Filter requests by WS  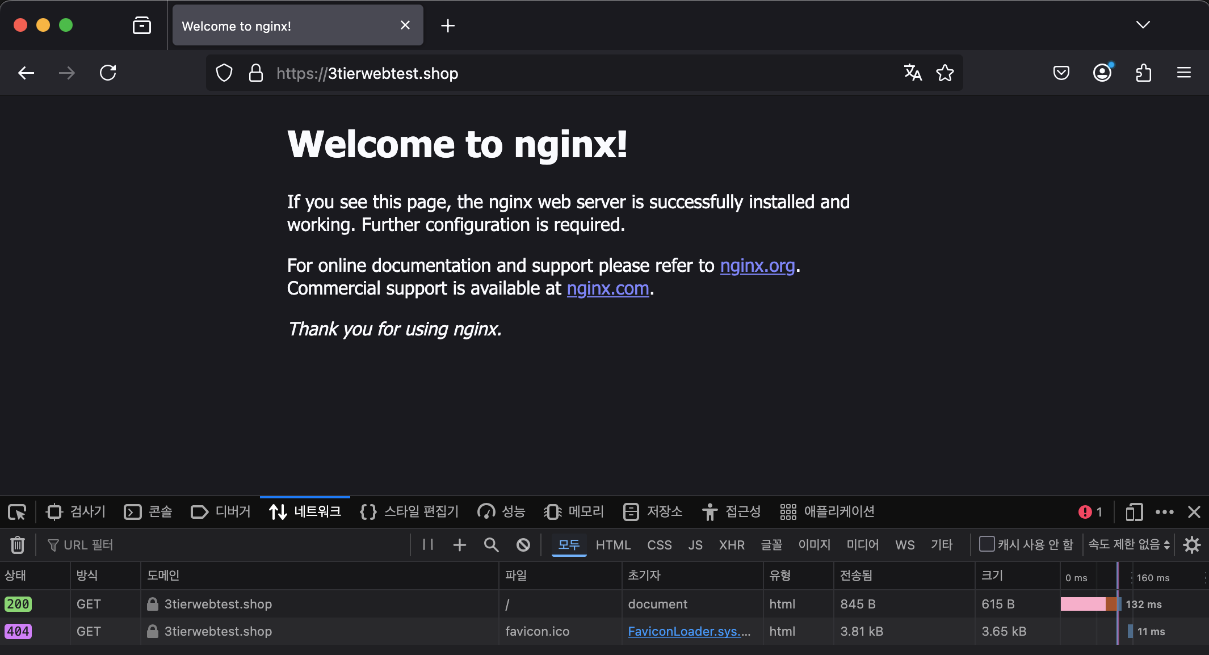tap(905, 545)
